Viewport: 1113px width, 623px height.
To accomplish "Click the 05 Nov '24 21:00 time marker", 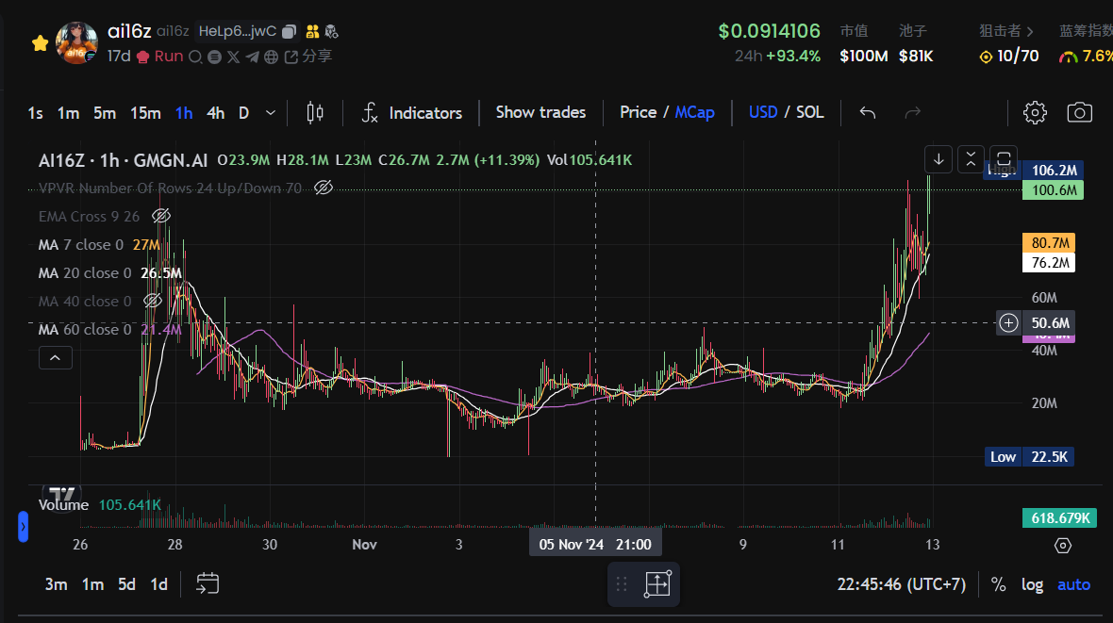I will pos(595,543).
